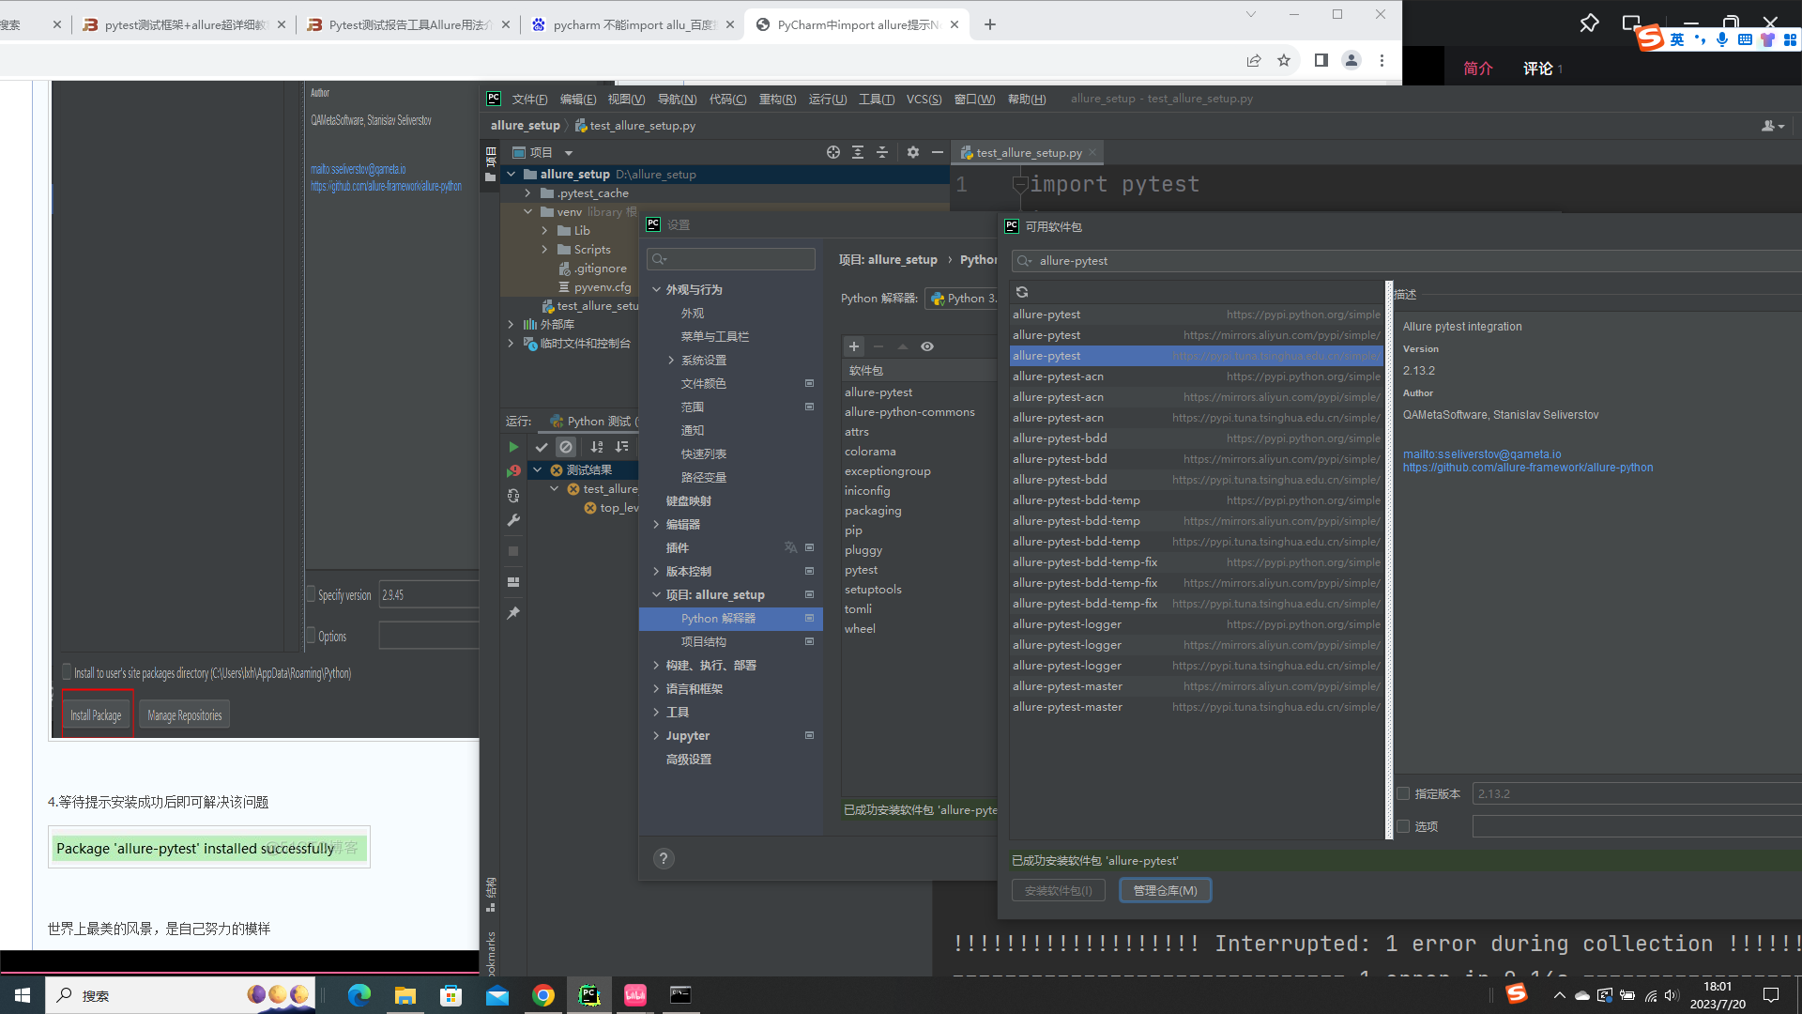This screenshot has width=1802, height=1014.
Task: Enable the 指定版本 checkbox
Action: (1404, 793)
